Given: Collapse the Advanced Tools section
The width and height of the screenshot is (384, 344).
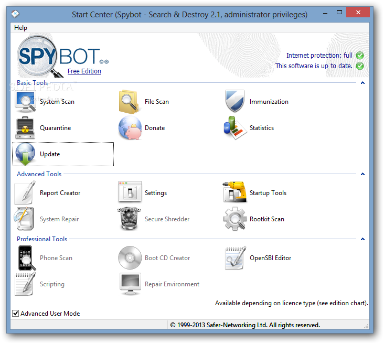Looking at the screenshot, I should click(362, 174).
